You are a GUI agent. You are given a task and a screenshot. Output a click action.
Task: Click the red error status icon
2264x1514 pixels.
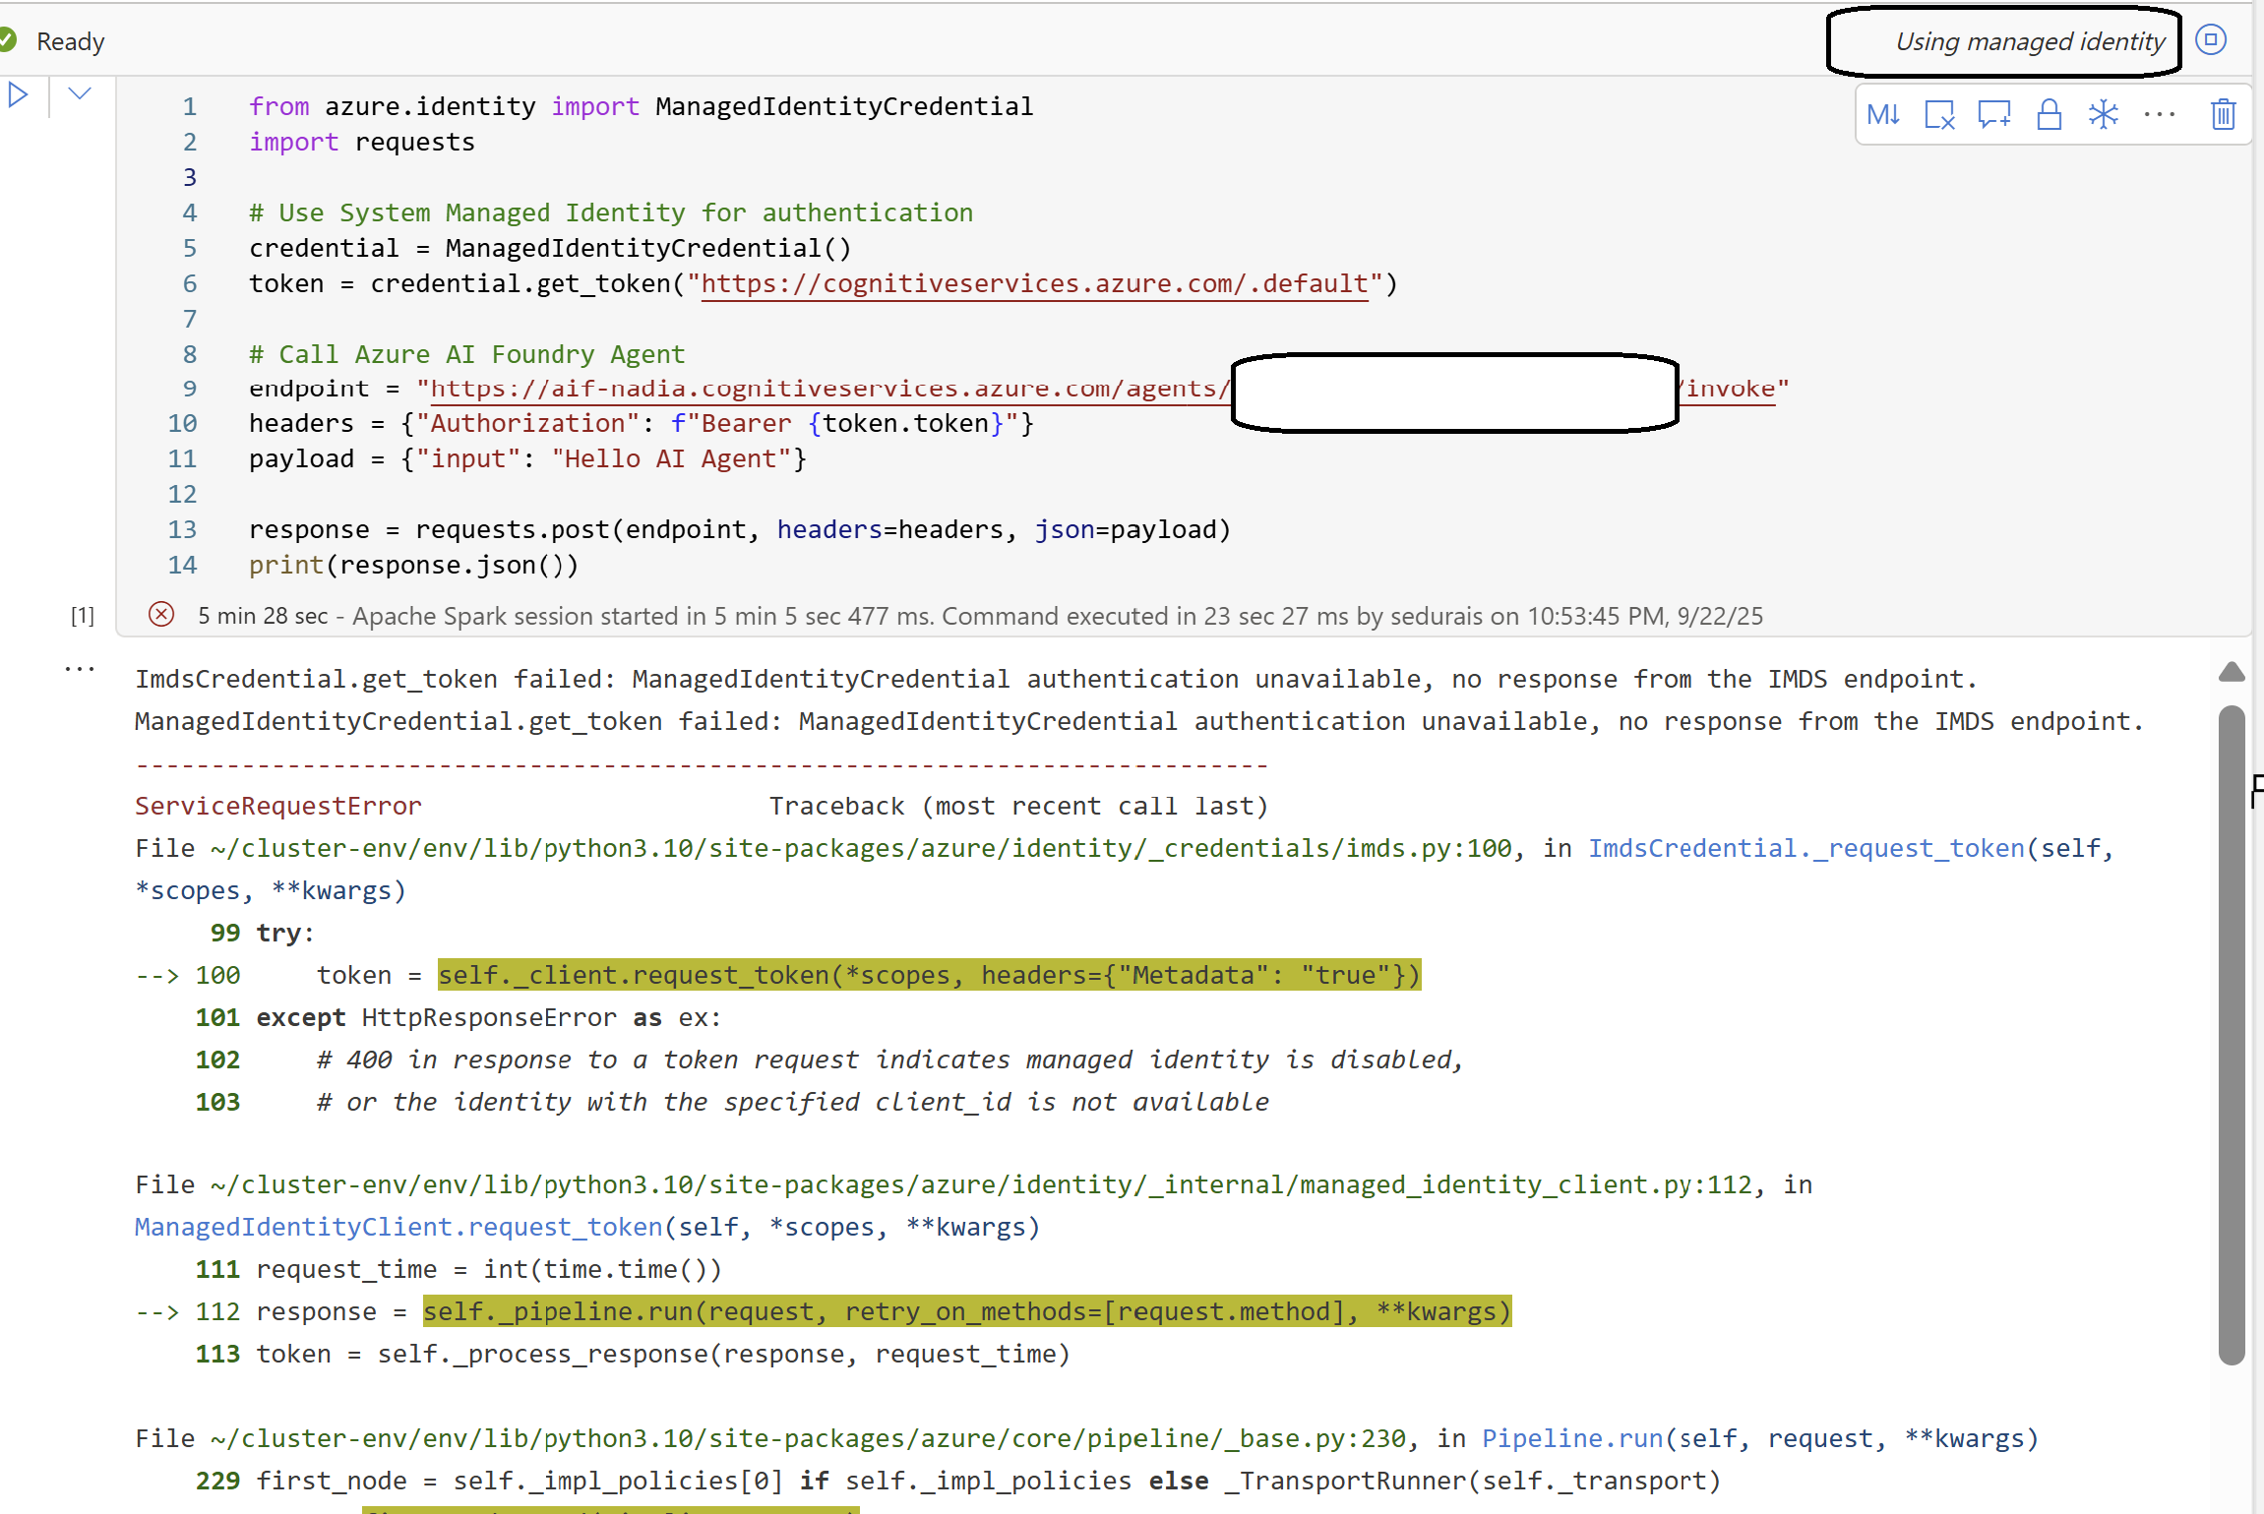click(161, 615)
